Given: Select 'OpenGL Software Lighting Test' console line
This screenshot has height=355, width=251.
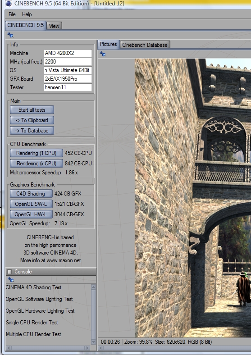Looking at the screenshot, I should click(39, 299).
